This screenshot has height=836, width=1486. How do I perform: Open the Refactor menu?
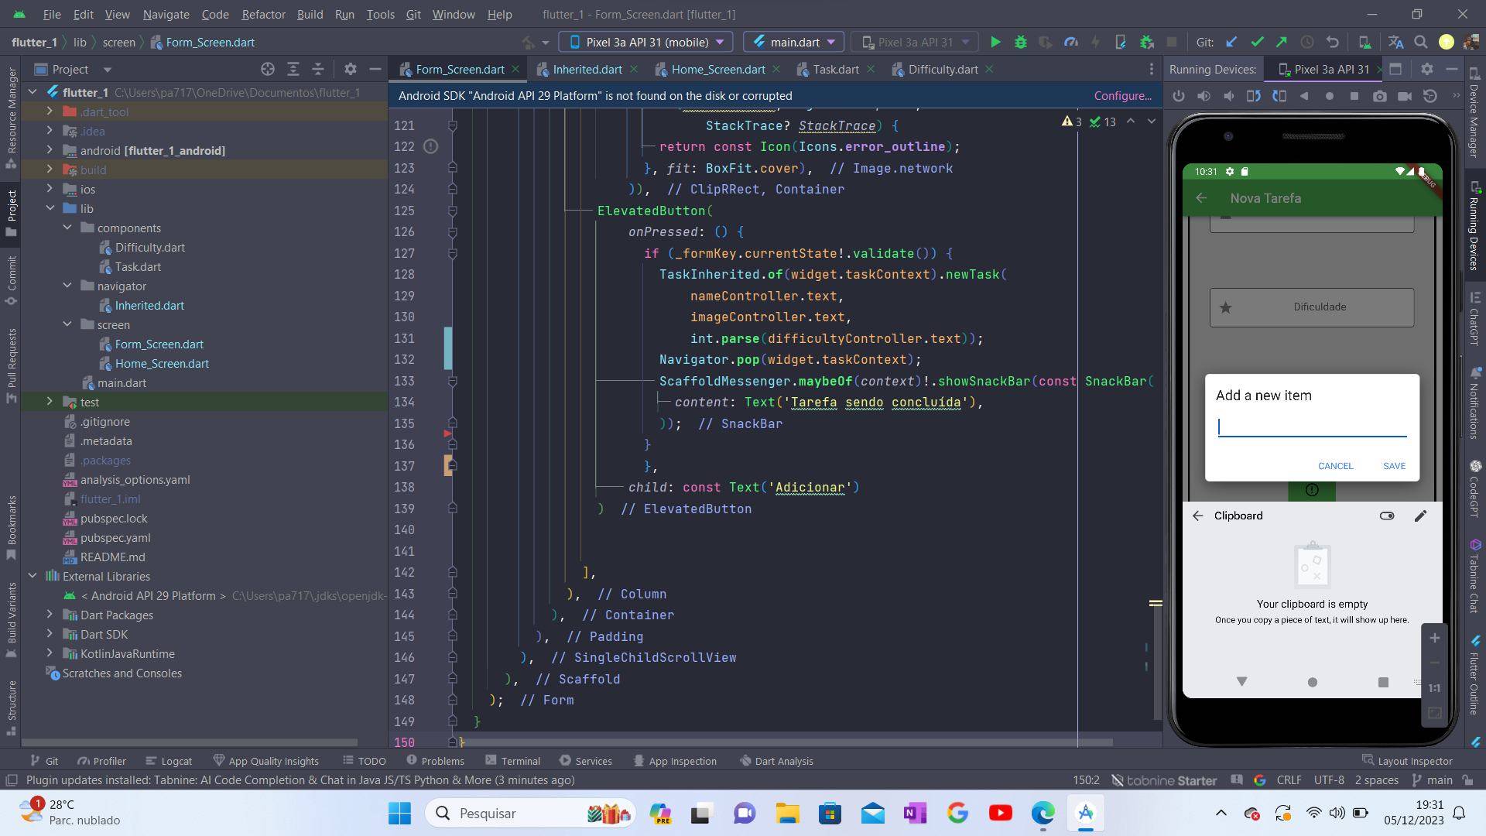pyautogui.click(x=263, y=14)
